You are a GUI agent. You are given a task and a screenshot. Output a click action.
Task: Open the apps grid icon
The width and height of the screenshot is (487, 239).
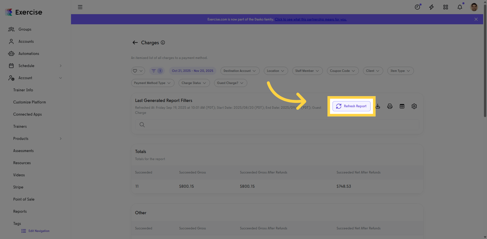coord(446,7)
